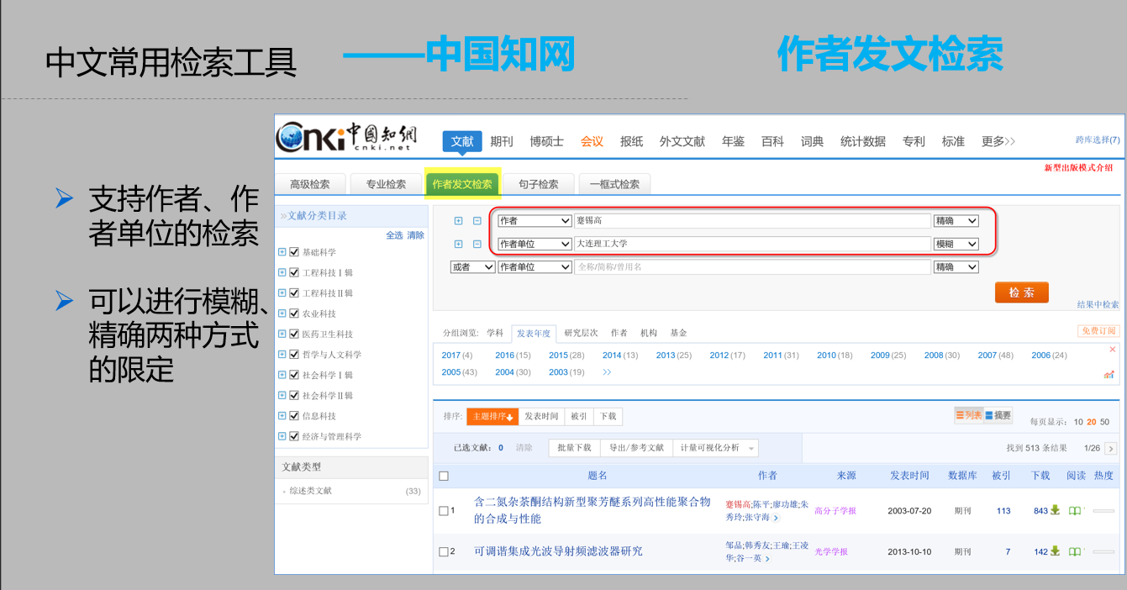Download the first article via green download icon
Screen dimensions: 1127x590
[1054, 510]
